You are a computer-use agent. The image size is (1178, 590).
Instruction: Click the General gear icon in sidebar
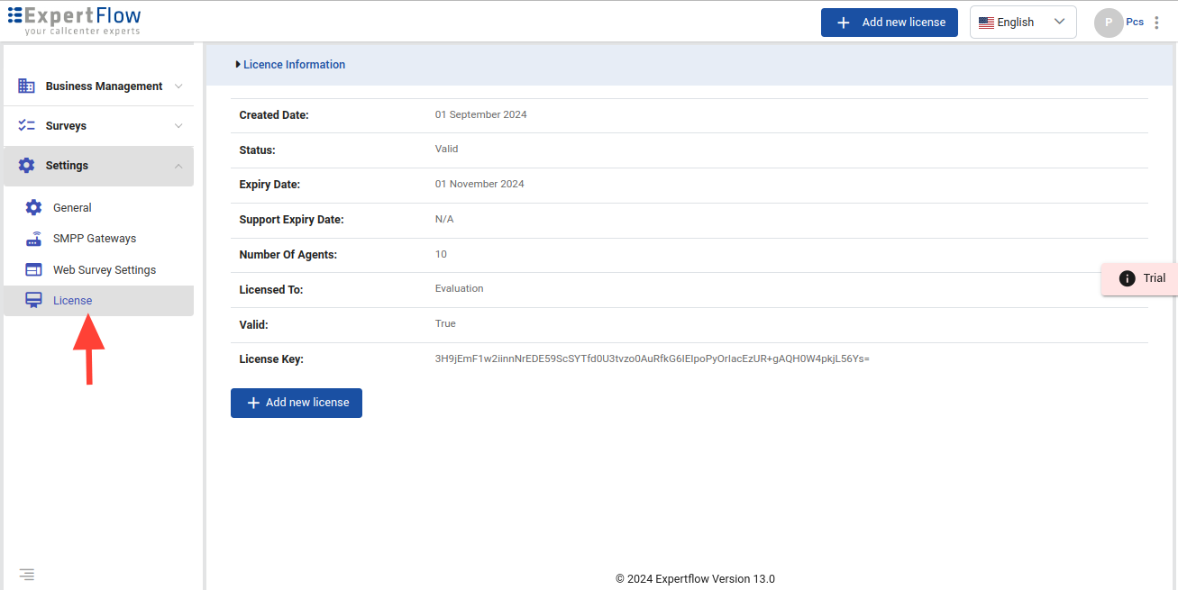point(33,208)
